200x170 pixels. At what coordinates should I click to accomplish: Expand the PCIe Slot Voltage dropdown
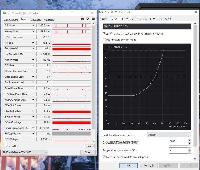(x=33, y=111)
